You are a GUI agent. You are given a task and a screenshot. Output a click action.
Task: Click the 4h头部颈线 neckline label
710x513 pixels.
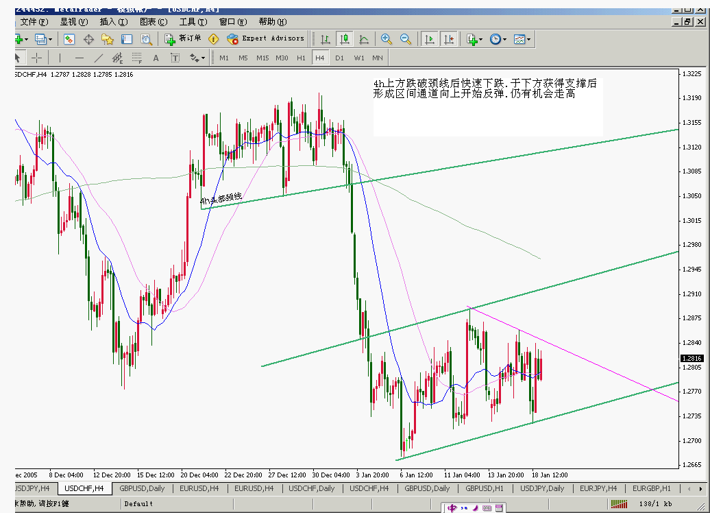tap(221, 198)
